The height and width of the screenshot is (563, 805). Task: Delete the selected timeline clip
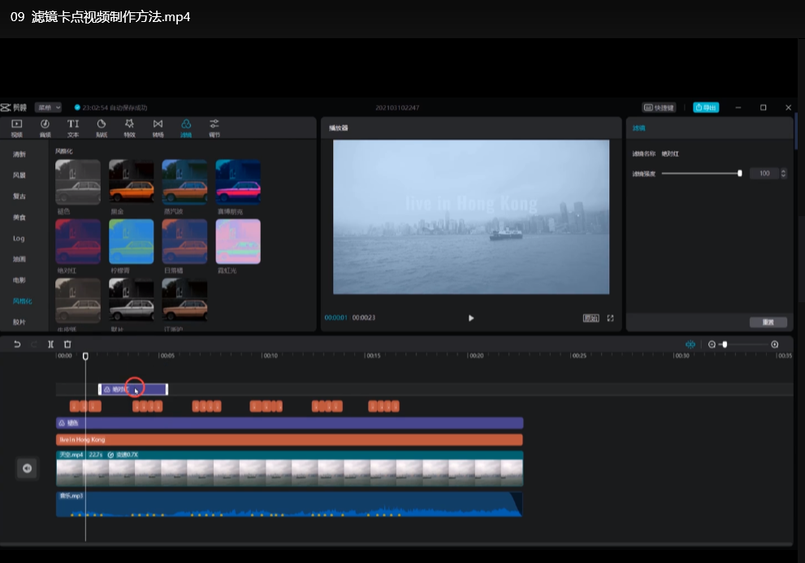[x=67, y=344]
